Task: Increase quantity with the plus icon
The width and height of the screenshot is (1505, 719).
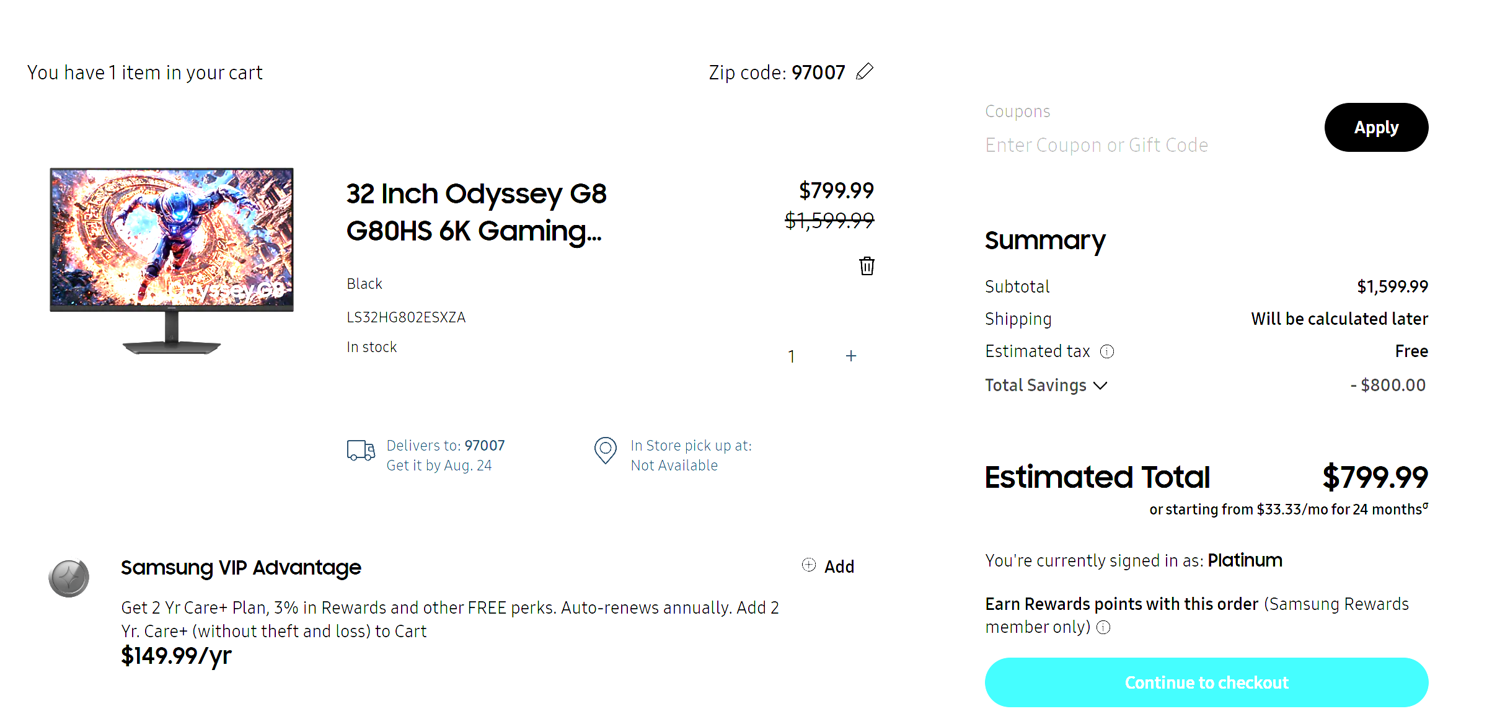Action: pyautogui.click(x=851, y=356)
